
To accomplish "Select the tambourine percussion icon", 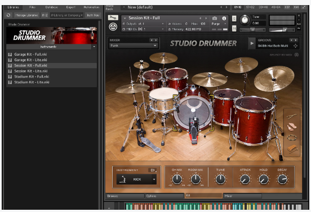I will [x=292, y=137].
